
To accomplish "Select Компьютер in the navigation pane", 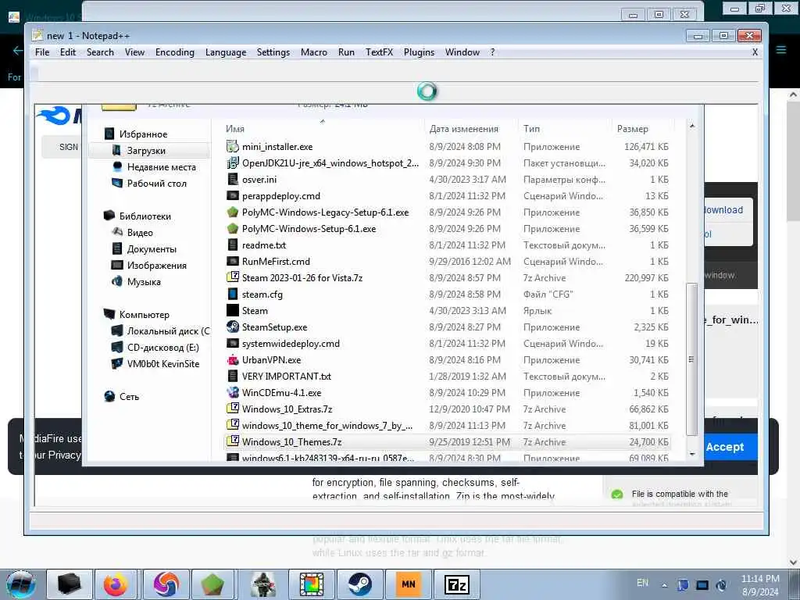I will point(144,314).
